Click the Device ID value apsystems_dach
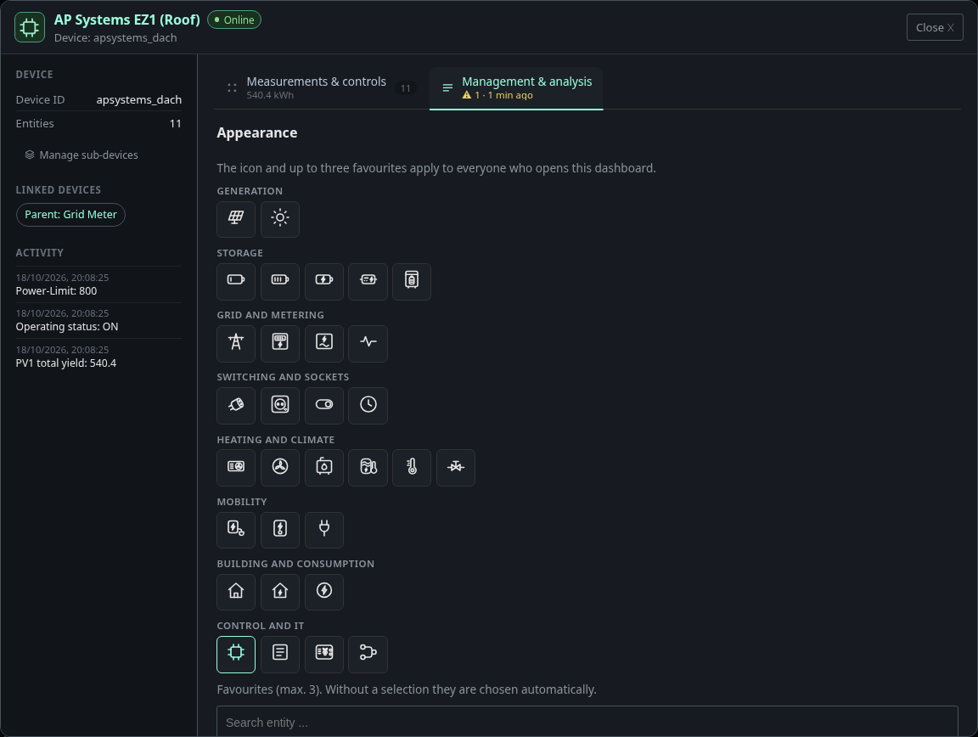 pos(138,100)
